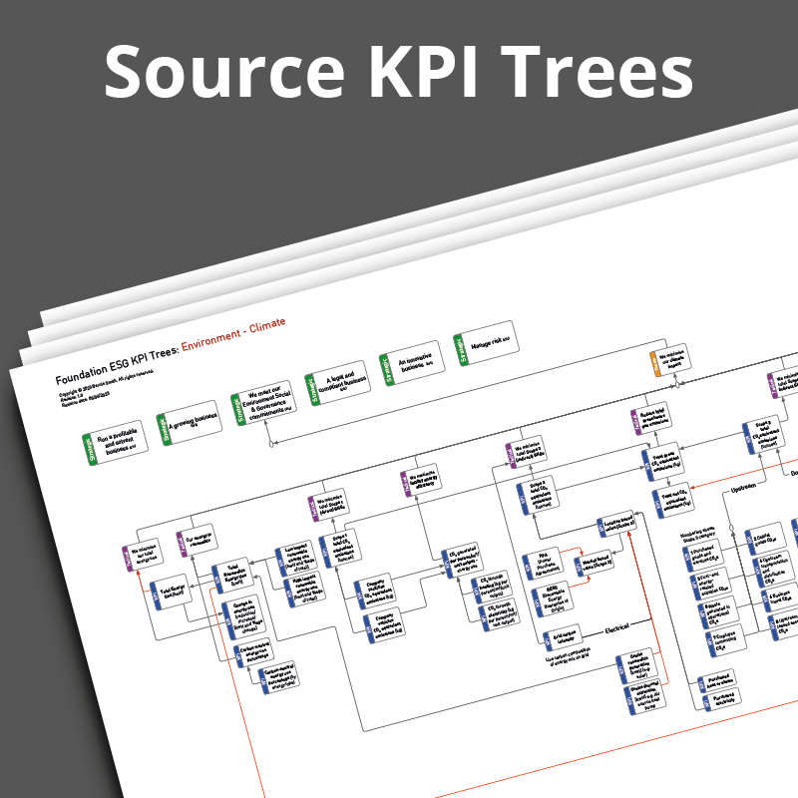798x798 pixels.
Task: Select the "Foundation ESG KPI Trees" heading
Action: coord(117,364)
